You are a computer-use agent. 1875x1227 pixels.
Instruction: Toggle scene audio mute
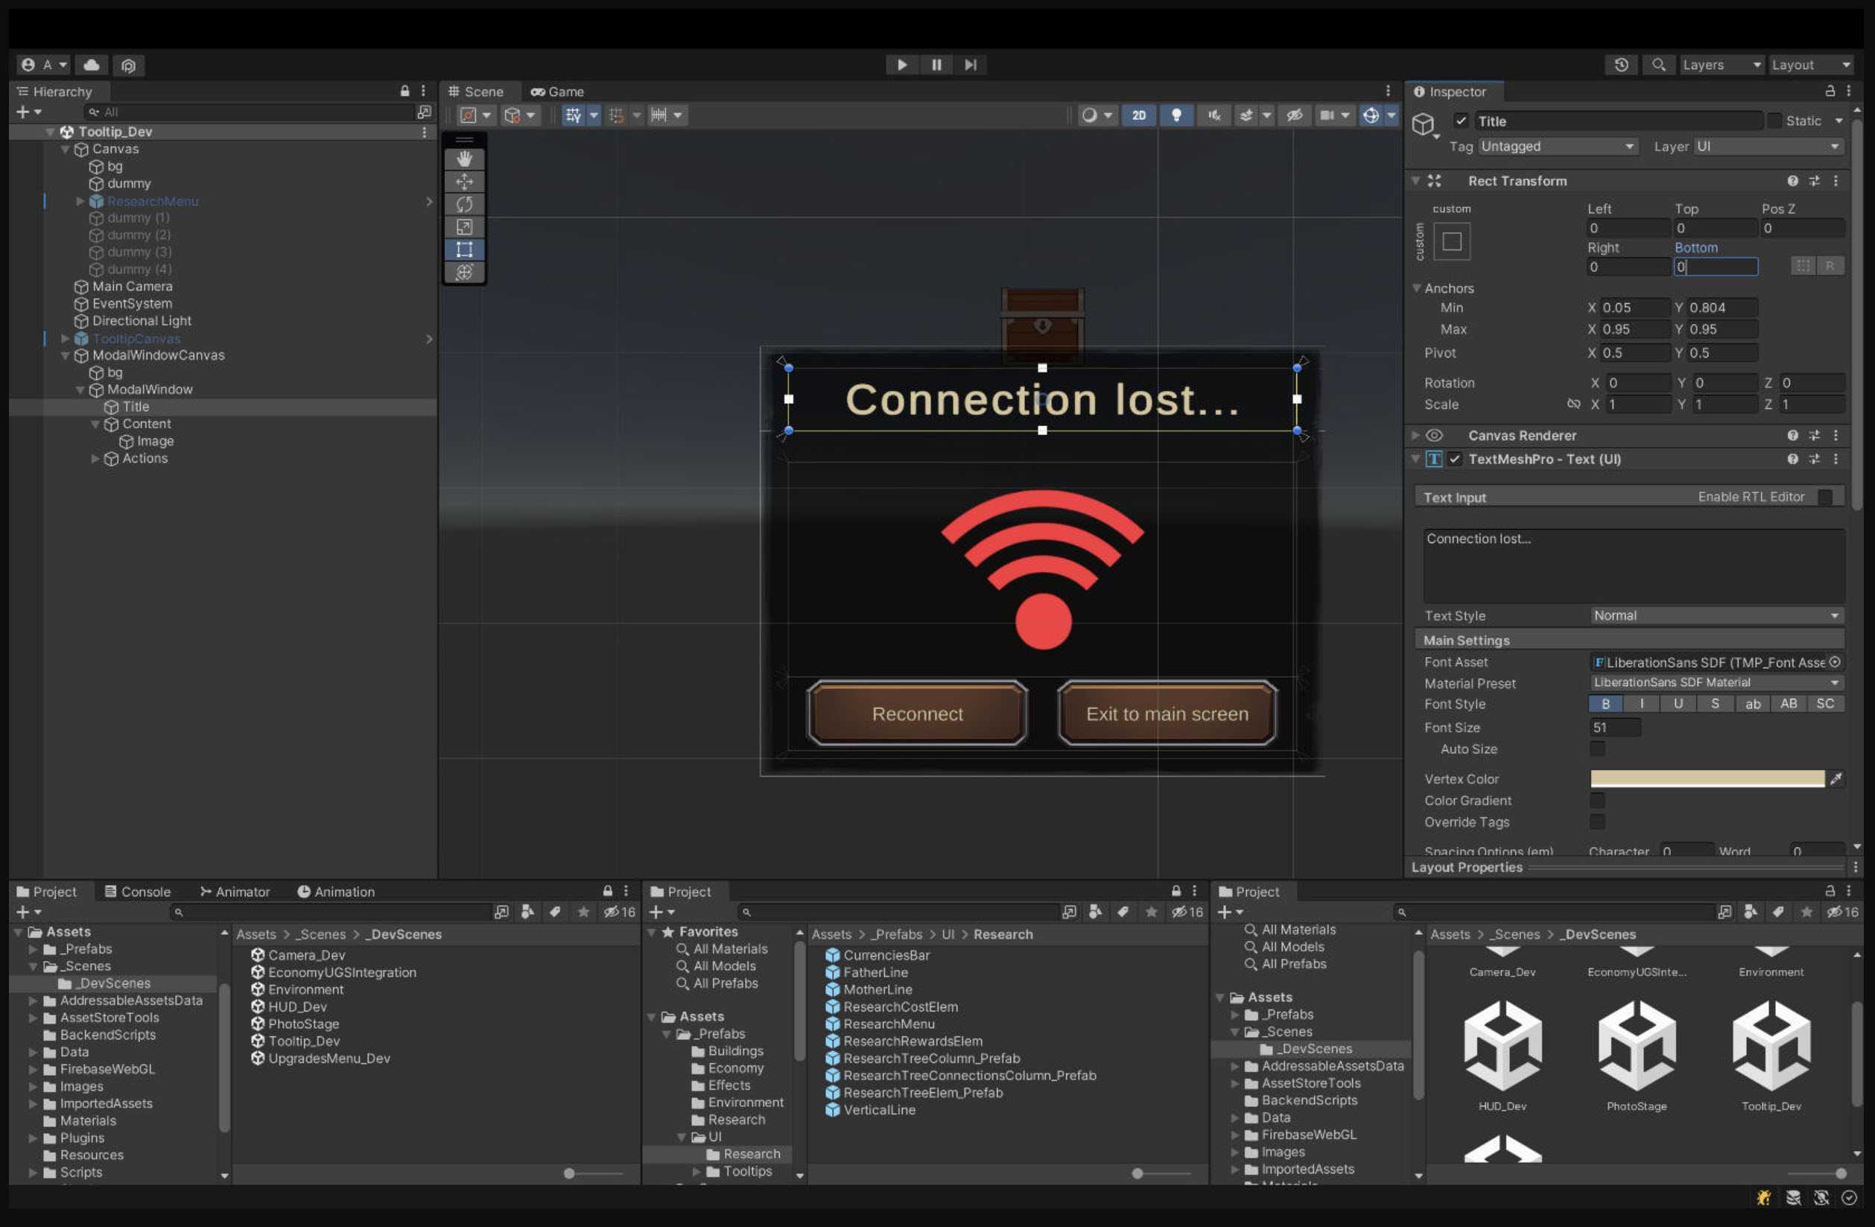coord(1214,115)
